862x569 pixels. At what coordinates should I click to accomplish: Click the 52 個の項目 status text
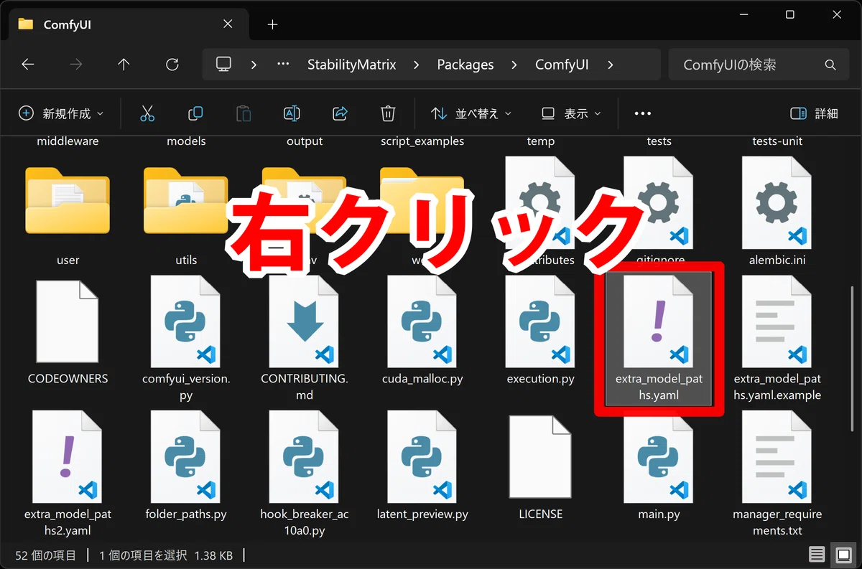coord(45,555)
